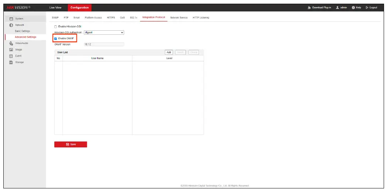387x191 pixels.
Task: Select the Configuration tab
Action: click(x=79, y=8)
